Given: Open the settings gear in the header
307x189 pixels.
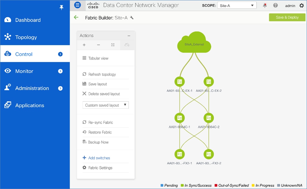Looking at the screenshot, I should [x=302, y=5].
